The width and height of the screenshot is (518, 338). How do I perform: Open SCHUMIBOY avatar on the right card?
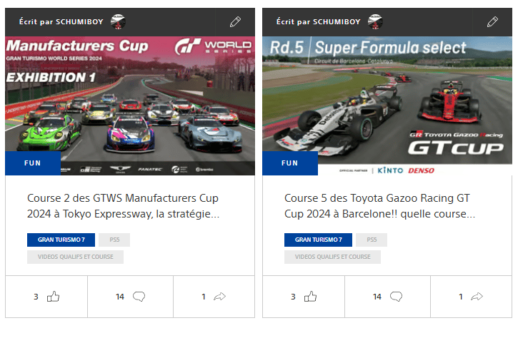(x=375, y=22)
